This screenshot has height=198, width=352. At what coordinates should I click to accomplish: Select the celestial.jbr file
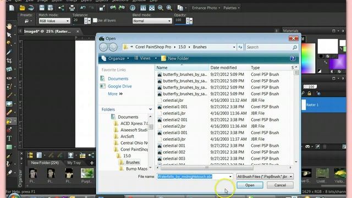tap(173, 100)
